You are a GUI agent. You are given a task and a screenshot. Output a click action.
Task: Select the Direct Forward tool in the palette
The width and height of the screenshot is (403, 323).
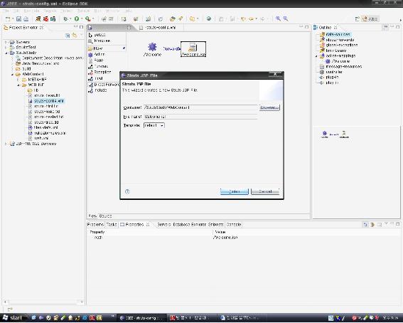tap(104, 85)
